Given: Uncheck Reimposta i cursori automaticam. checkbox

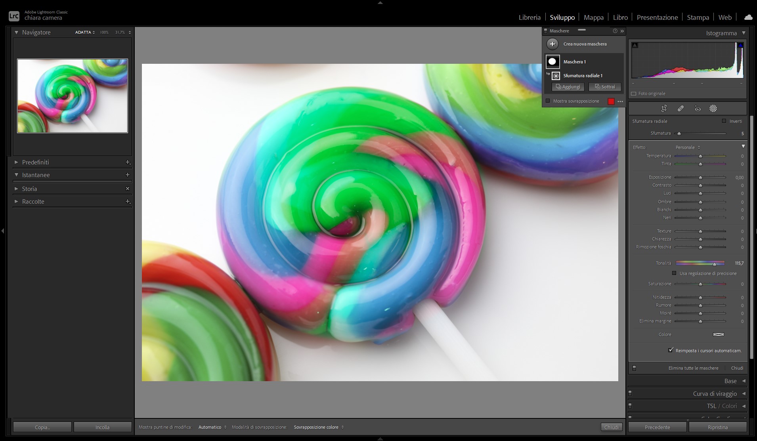Looking at the screenshot, I should coord(671,350).
